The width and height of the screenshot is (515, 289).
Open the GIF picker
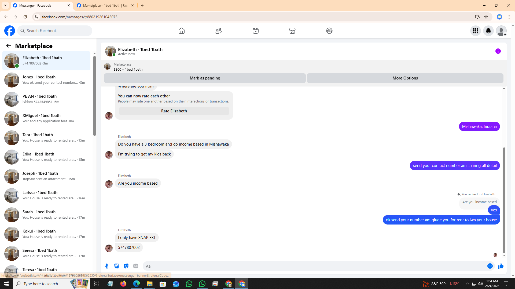[136, 266]
